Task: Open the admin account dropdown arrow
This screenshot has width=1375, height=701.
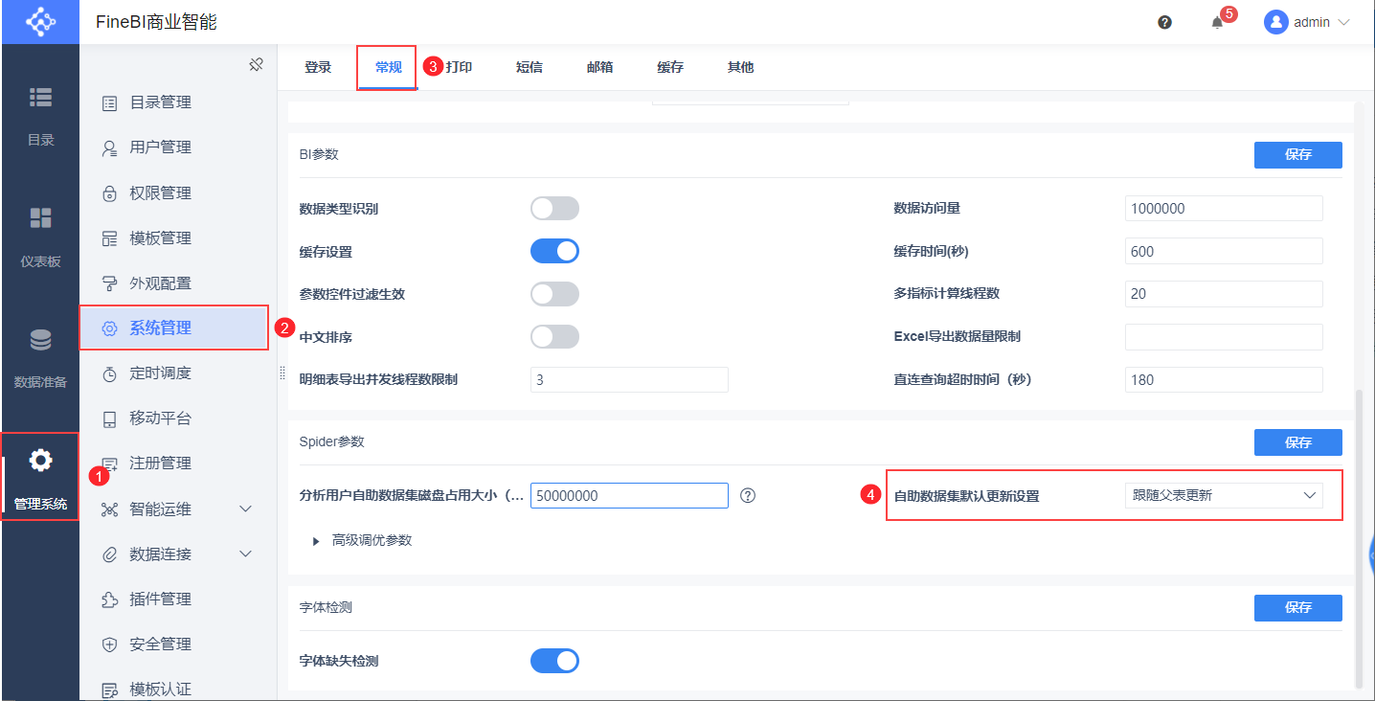Action: click(1343, 22)
